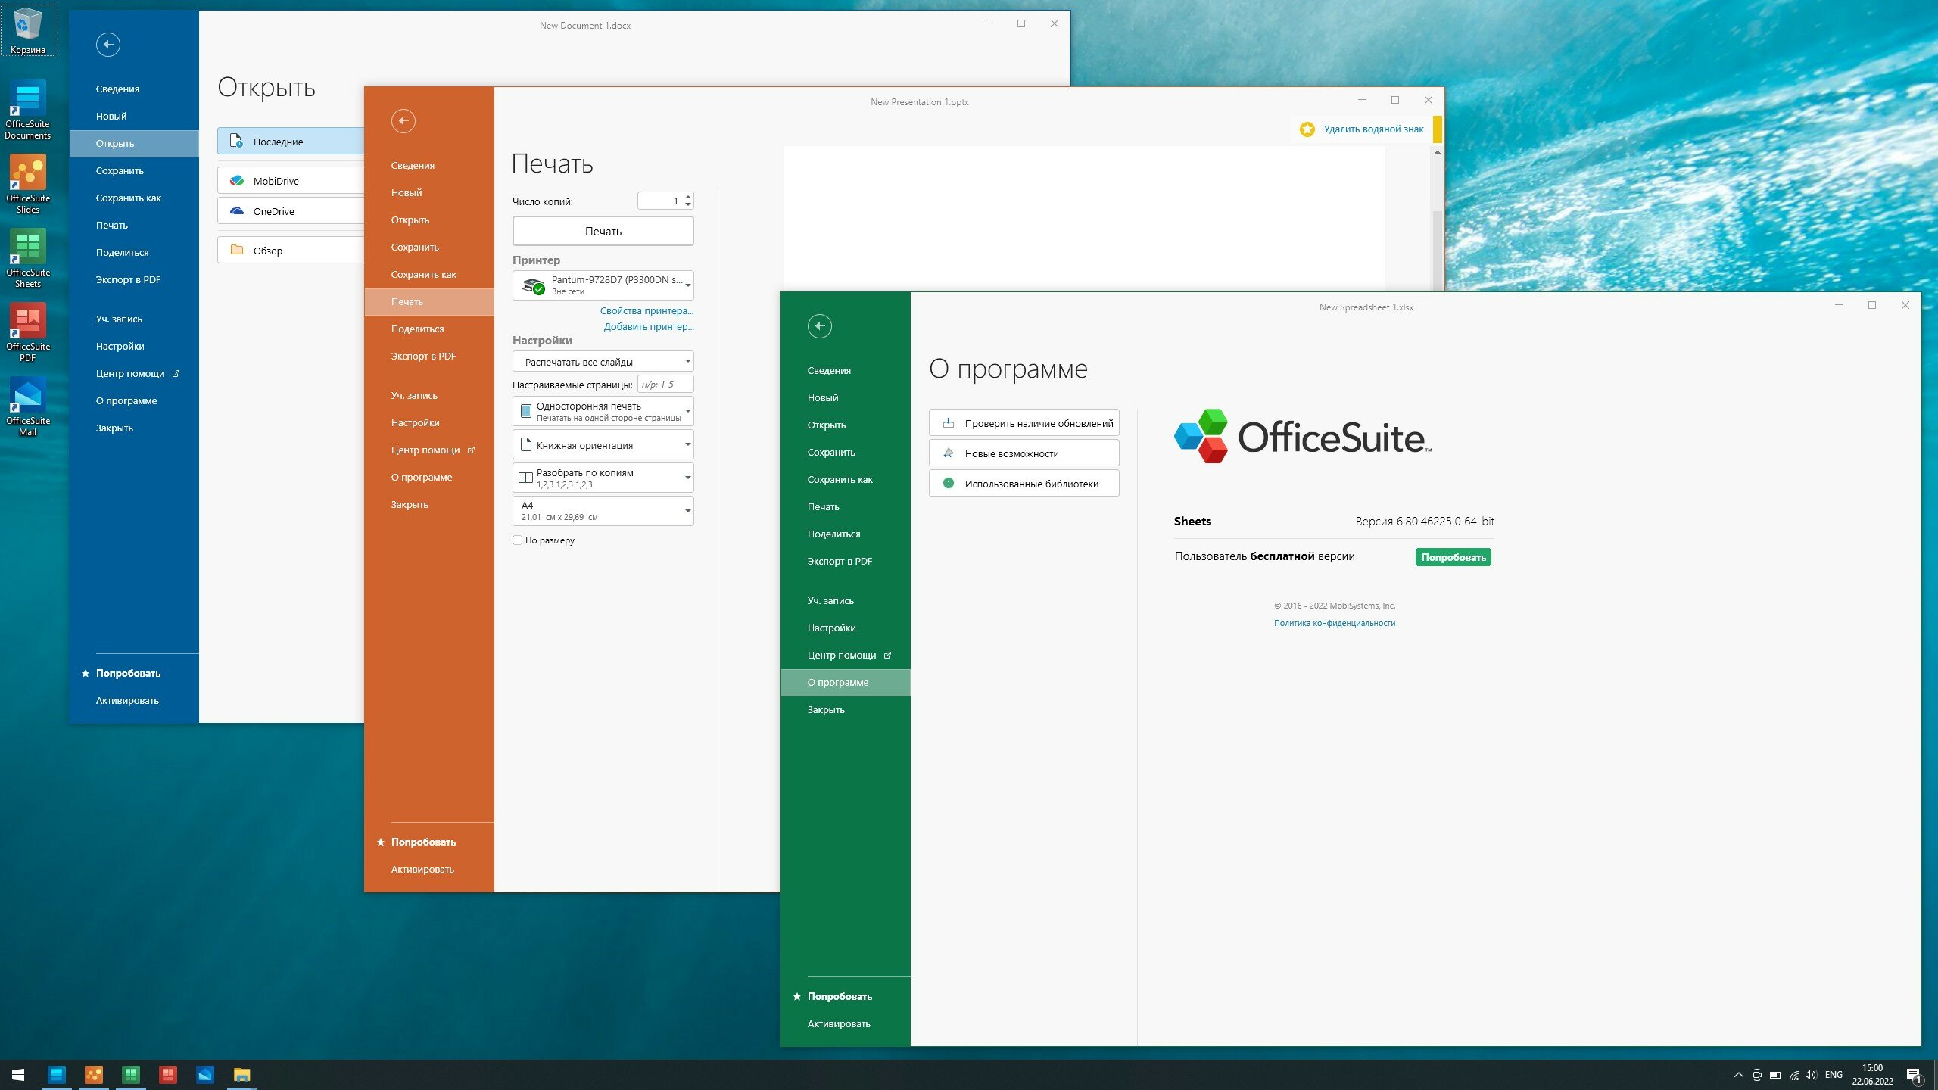The width and height of the screenshot is (1938, 1090).
Task: Click the Обзор folder icon
Action: point(237,251)
